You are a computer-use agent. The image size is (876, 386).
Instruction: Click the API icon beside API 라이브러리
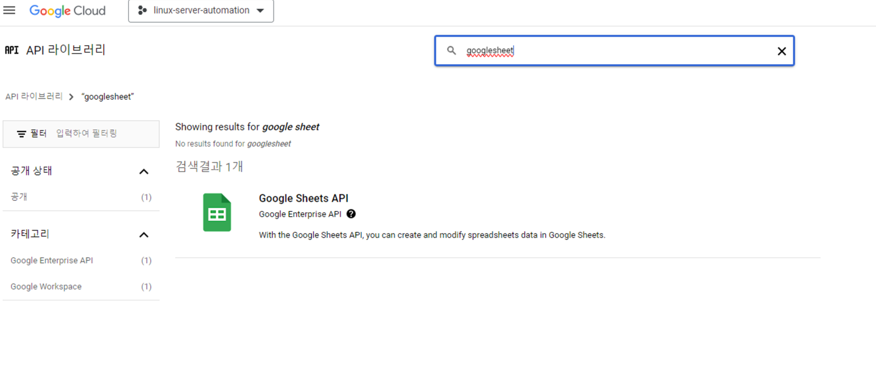pos(12,50)
